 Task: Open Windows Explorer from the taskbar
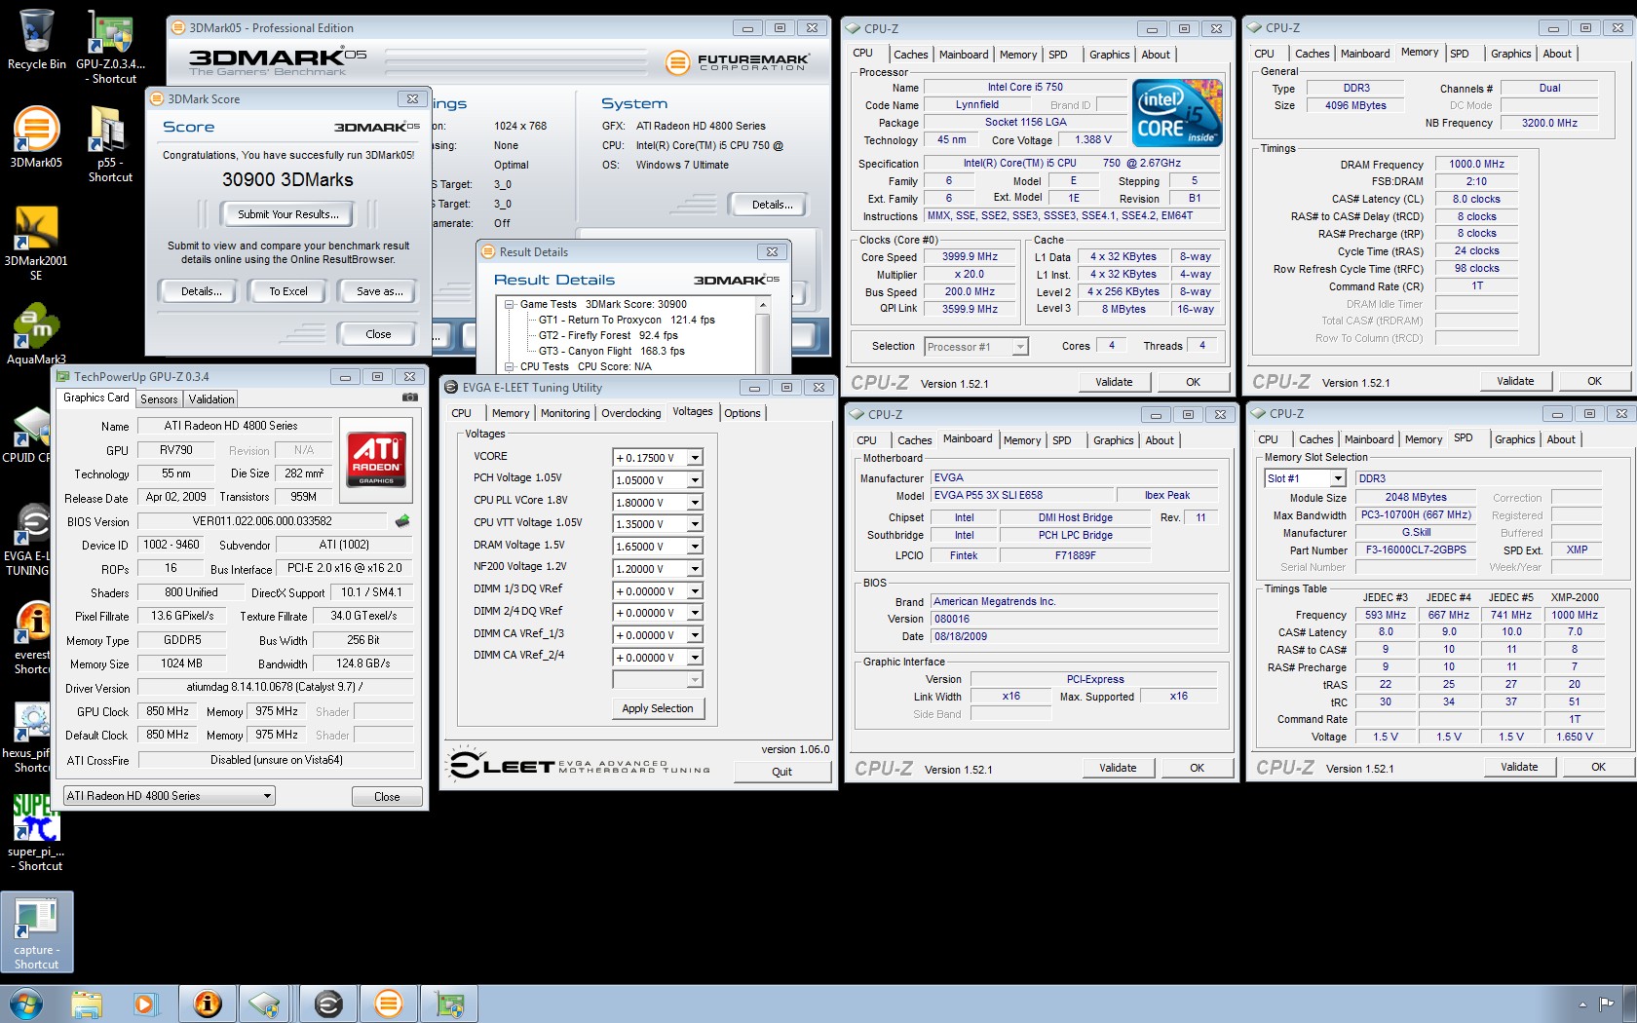point(87,1004)
